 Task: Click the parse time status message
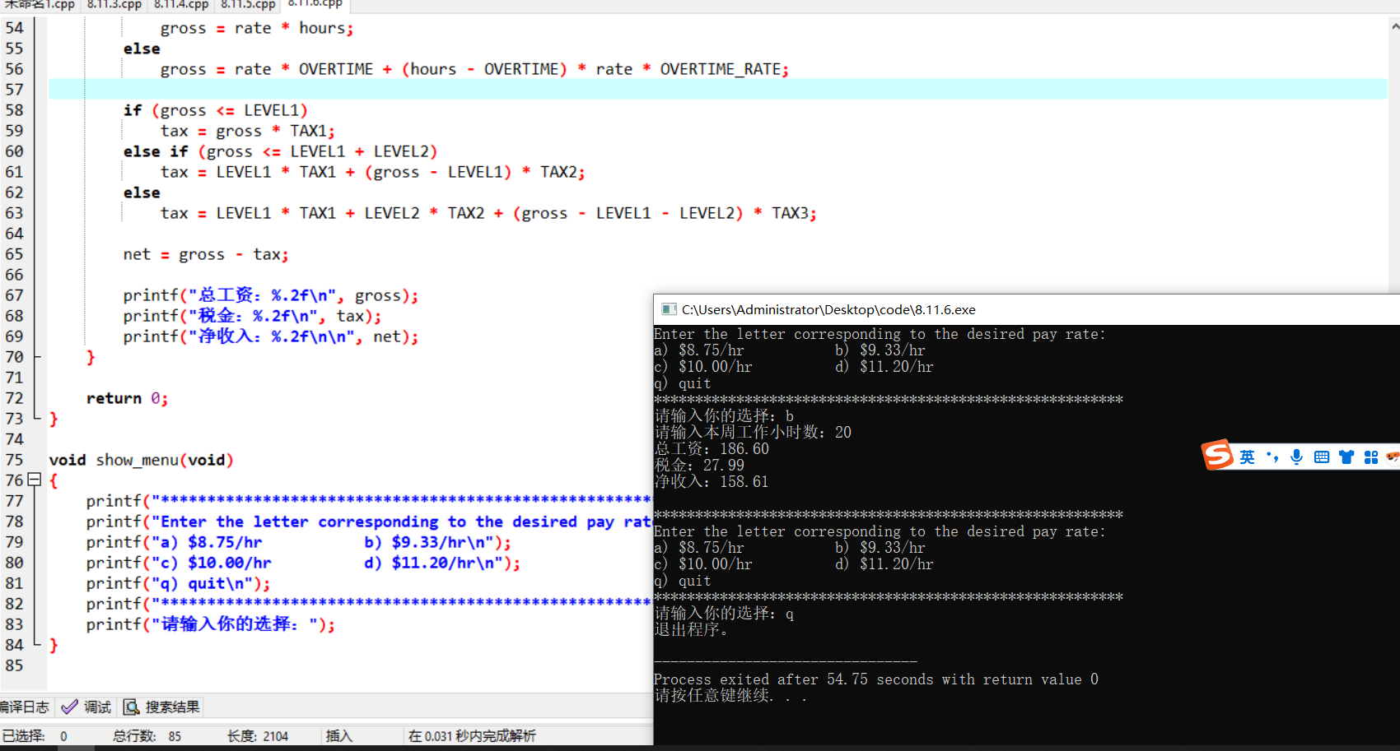click(472, 736)
